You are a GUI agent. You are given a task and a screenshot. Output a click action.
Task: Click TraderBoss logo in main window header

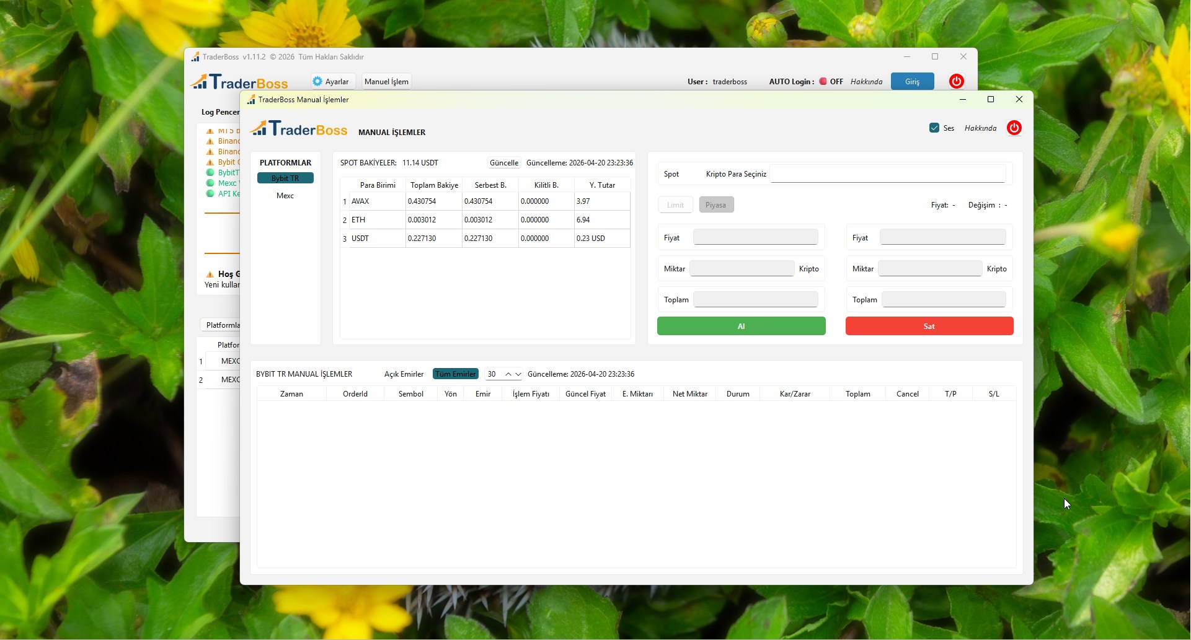[239, 82]
